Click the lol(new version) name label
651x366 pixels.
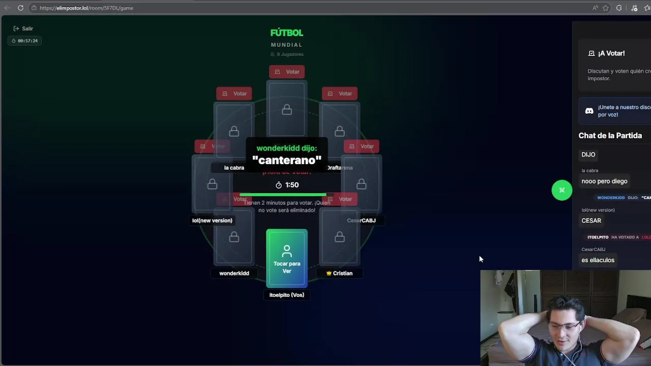pyautogui.click(x=212, y=221)
